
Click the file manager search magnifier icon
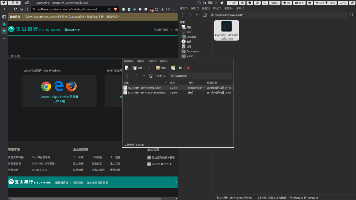point(351,15)
